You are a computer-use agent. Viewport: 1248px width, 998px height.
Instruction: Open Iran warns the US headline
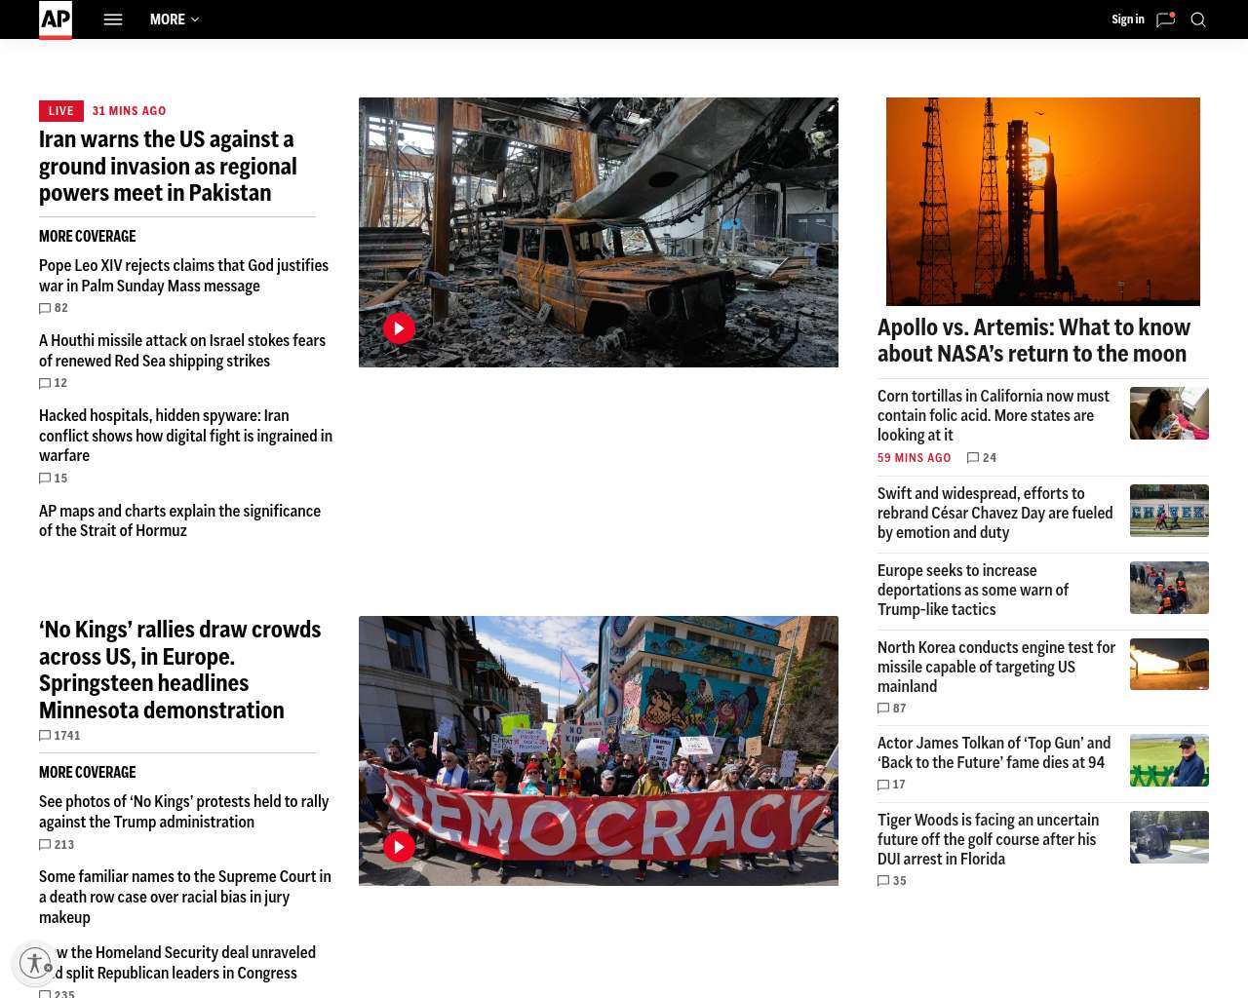(168, 167)
